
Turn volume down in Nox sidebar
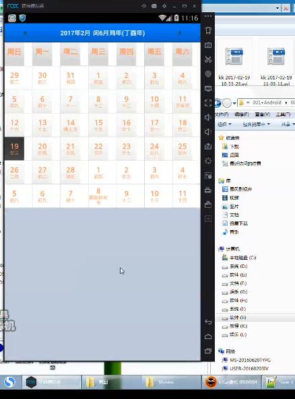[208, 132]
